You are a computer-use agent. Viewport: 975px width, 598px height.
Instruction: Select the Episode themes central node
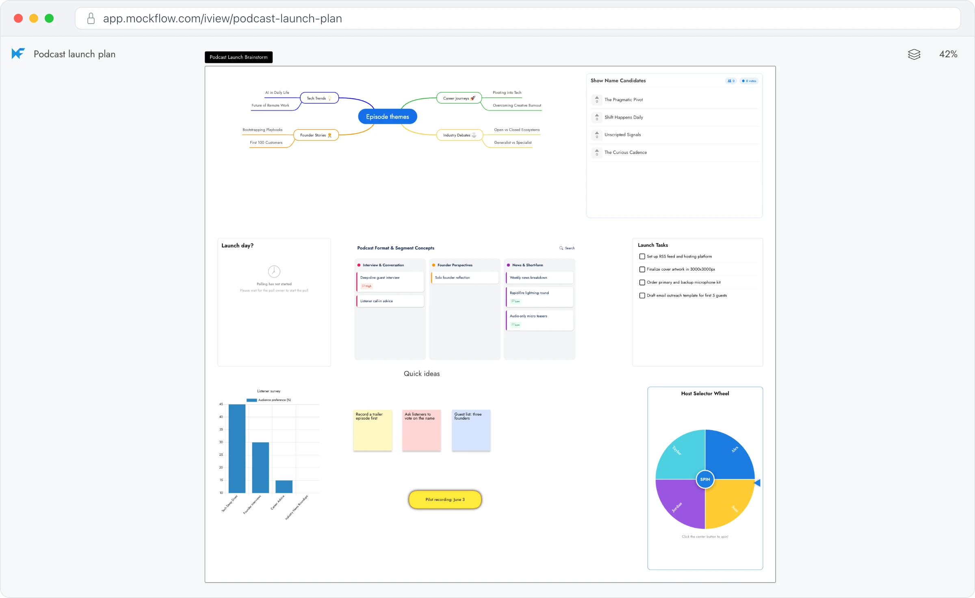[388, 117]
